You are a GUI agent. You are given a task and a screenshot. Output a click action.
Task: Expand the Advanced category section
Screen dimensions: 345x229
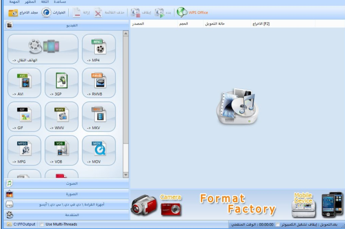66,215
